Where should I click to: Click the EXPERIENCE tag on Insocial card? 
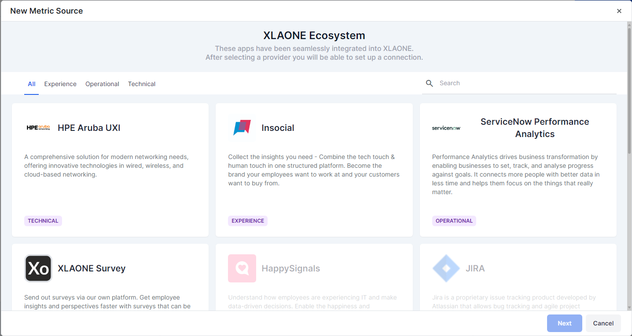point(248,221)
